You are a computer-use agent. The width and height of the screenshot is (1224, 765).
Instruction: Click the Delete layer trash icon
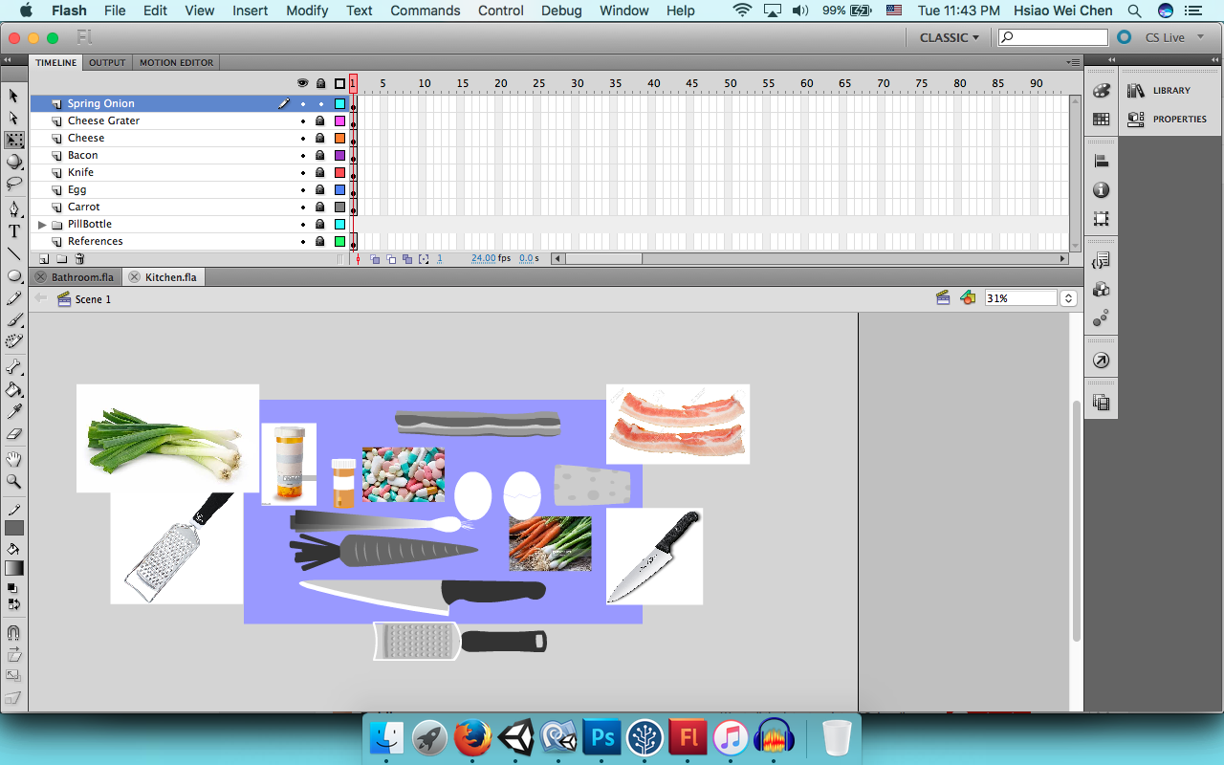tap(79, 259)
